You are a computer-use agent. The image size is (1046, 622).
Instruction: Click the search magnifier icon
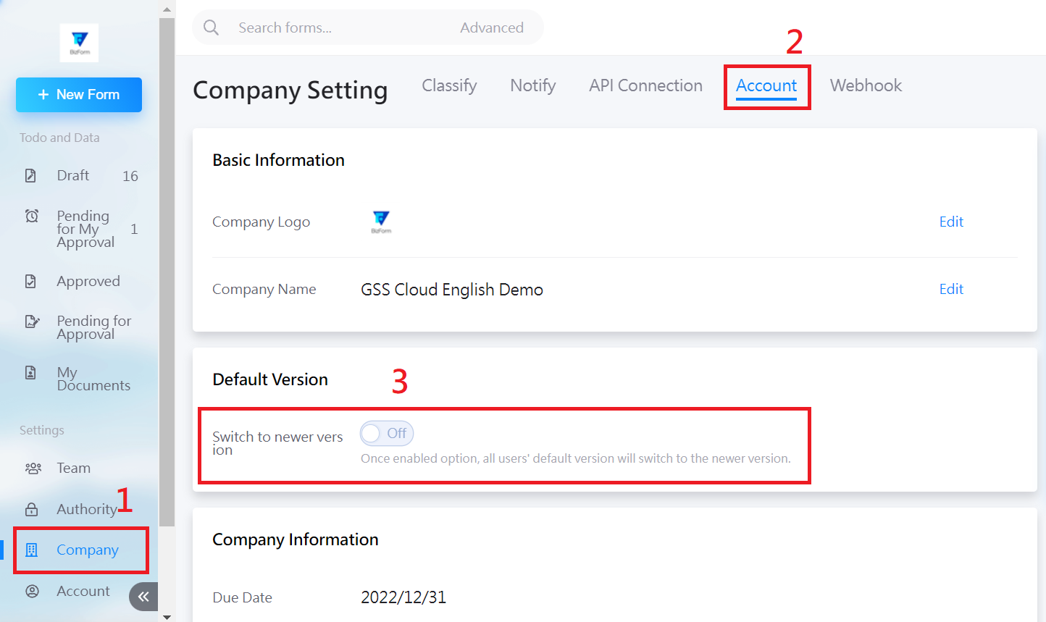click(x=212, y=28)
